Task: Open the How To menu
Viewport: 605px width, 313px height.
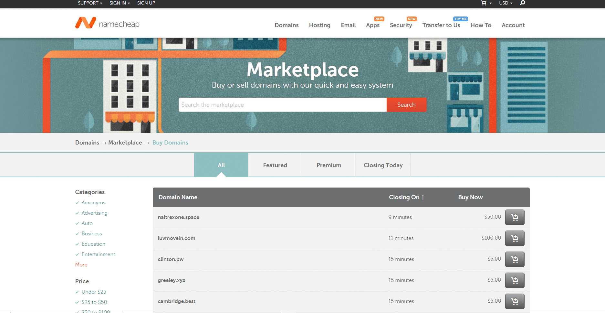Action: coord(481,25)
